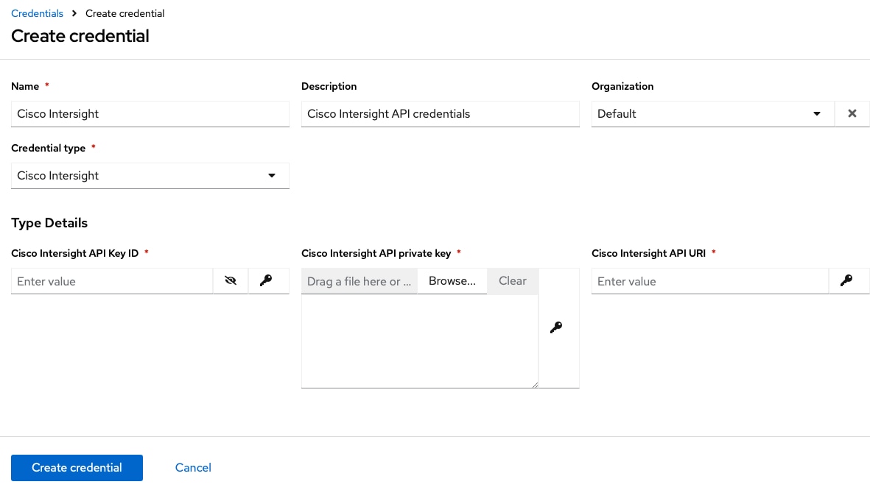Click the 'Drag a file here' filename box
Viewport: 870px width, 490px height.
pyautogui.click(x=359, y=281)
